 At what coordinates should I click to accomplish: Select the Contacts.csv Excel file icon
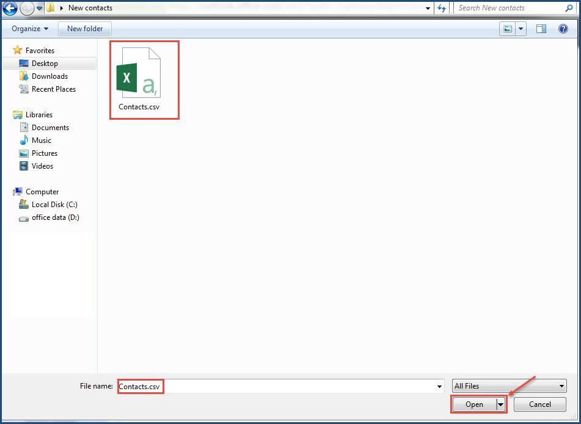click(x=139, y=72)
